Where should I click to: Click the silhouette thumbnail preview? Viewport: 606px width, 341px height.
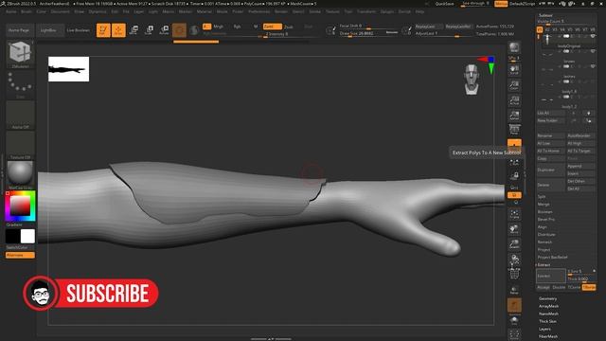click(x=68, y=69)
